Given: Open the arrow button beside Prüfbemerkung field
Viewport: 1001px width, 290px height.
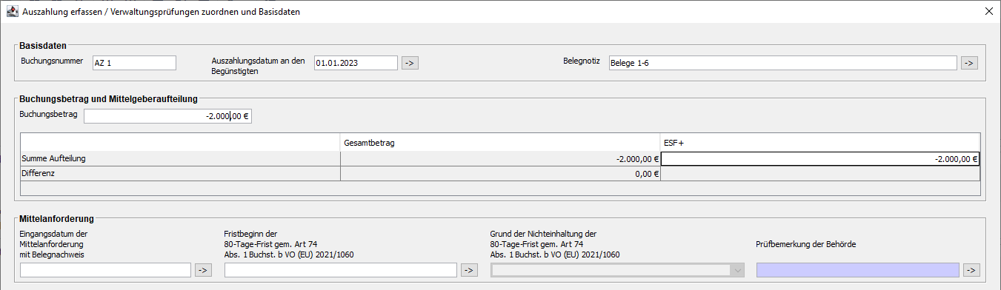Looking at the screenshot, I should pyautogui.click(x=971, y=270).
